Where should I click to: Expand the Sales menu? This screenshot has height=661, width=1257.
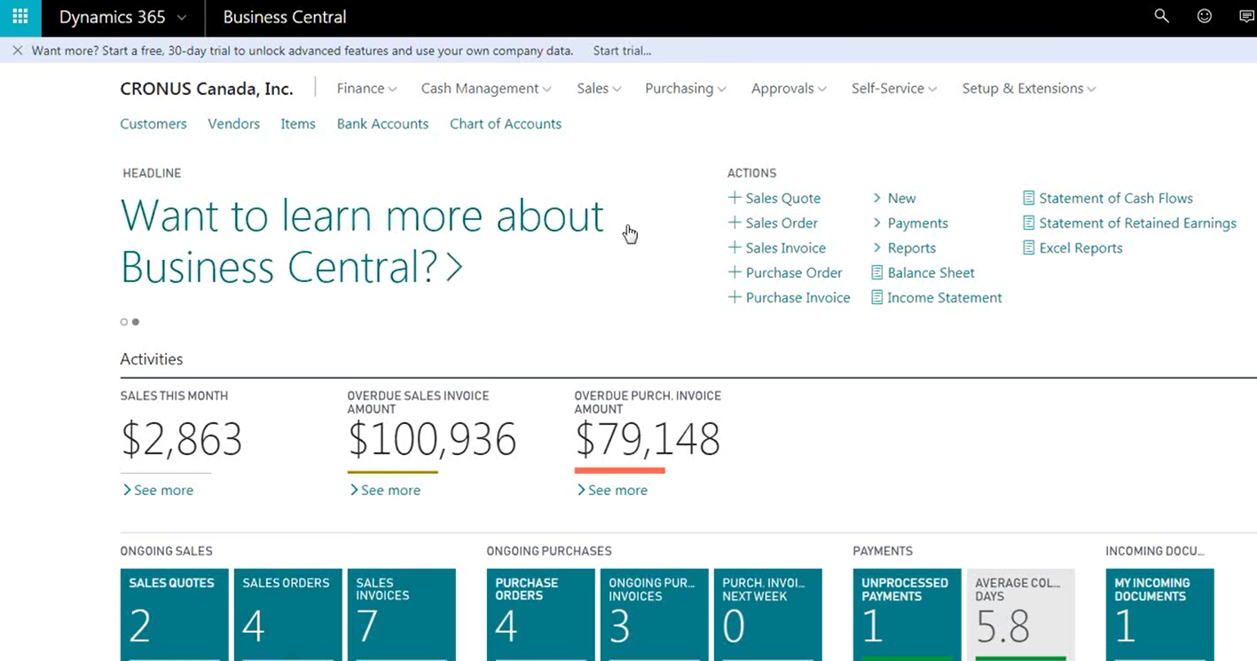click(599, 88)
